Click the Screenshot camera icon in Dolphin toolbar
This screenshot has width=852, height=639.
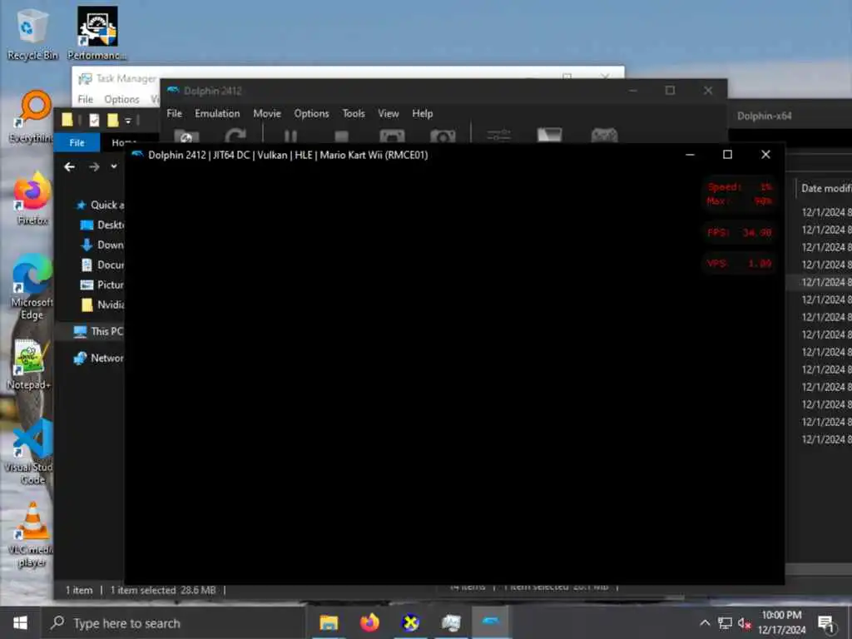[443, 136]
